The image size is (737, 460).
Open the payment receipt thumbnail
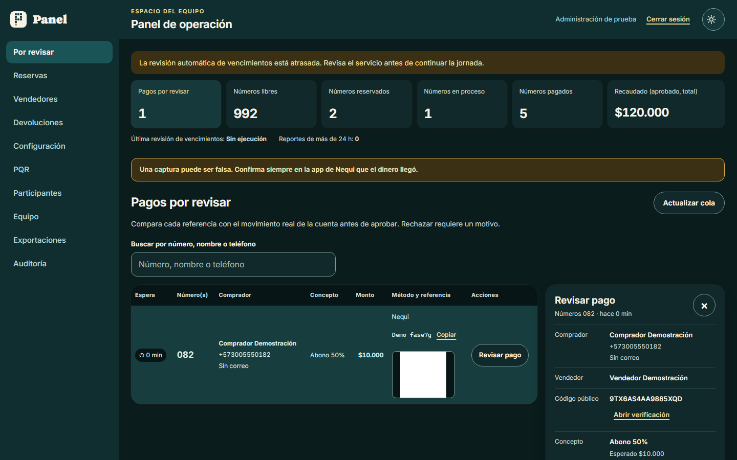click(x=423, y=375)
